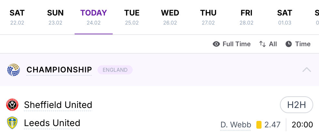
Task: Select the SUN 23.02 date tab
Action: point(55,17)
